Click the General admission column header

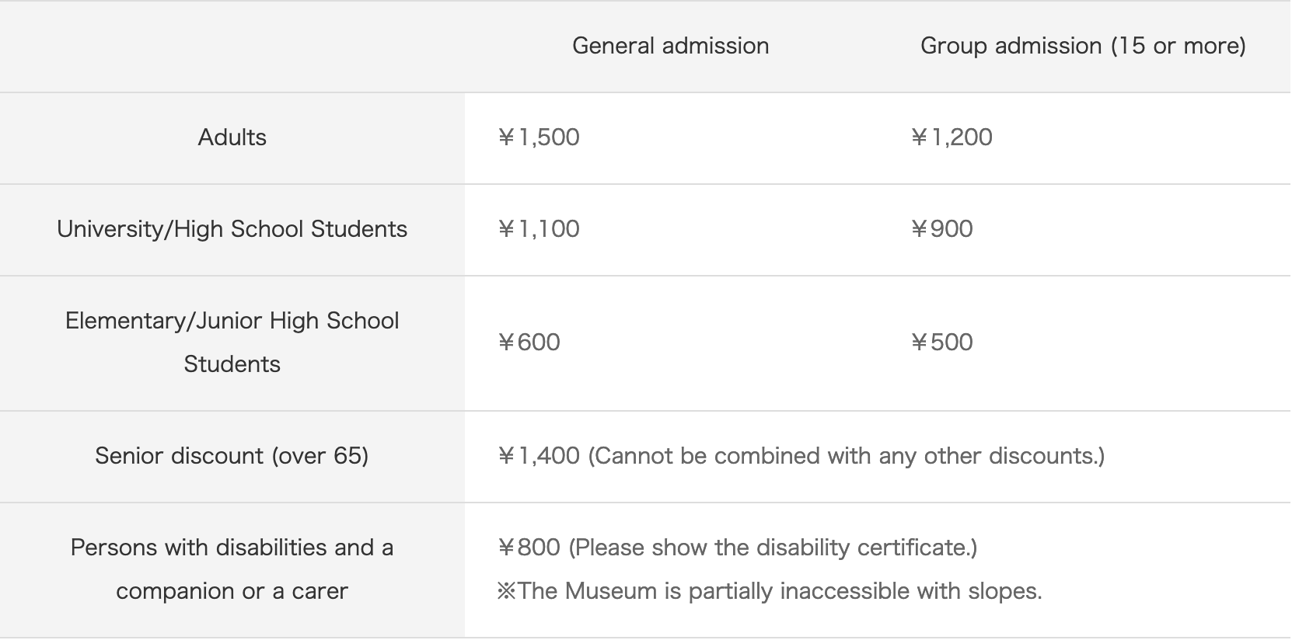coord(670,46)
